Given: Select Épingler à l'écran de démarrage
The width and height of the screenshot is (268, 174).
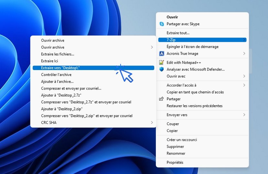Looking at the screenshot, I should pyautogui.click(x=202, y=46).
